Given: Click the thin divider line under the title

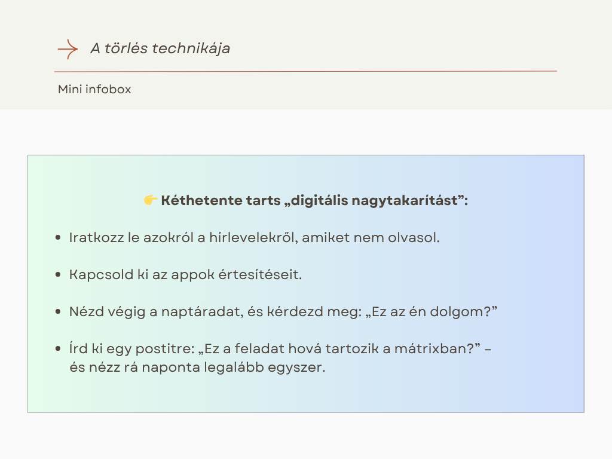Looking at the screenshot, I should pos(305,71).
